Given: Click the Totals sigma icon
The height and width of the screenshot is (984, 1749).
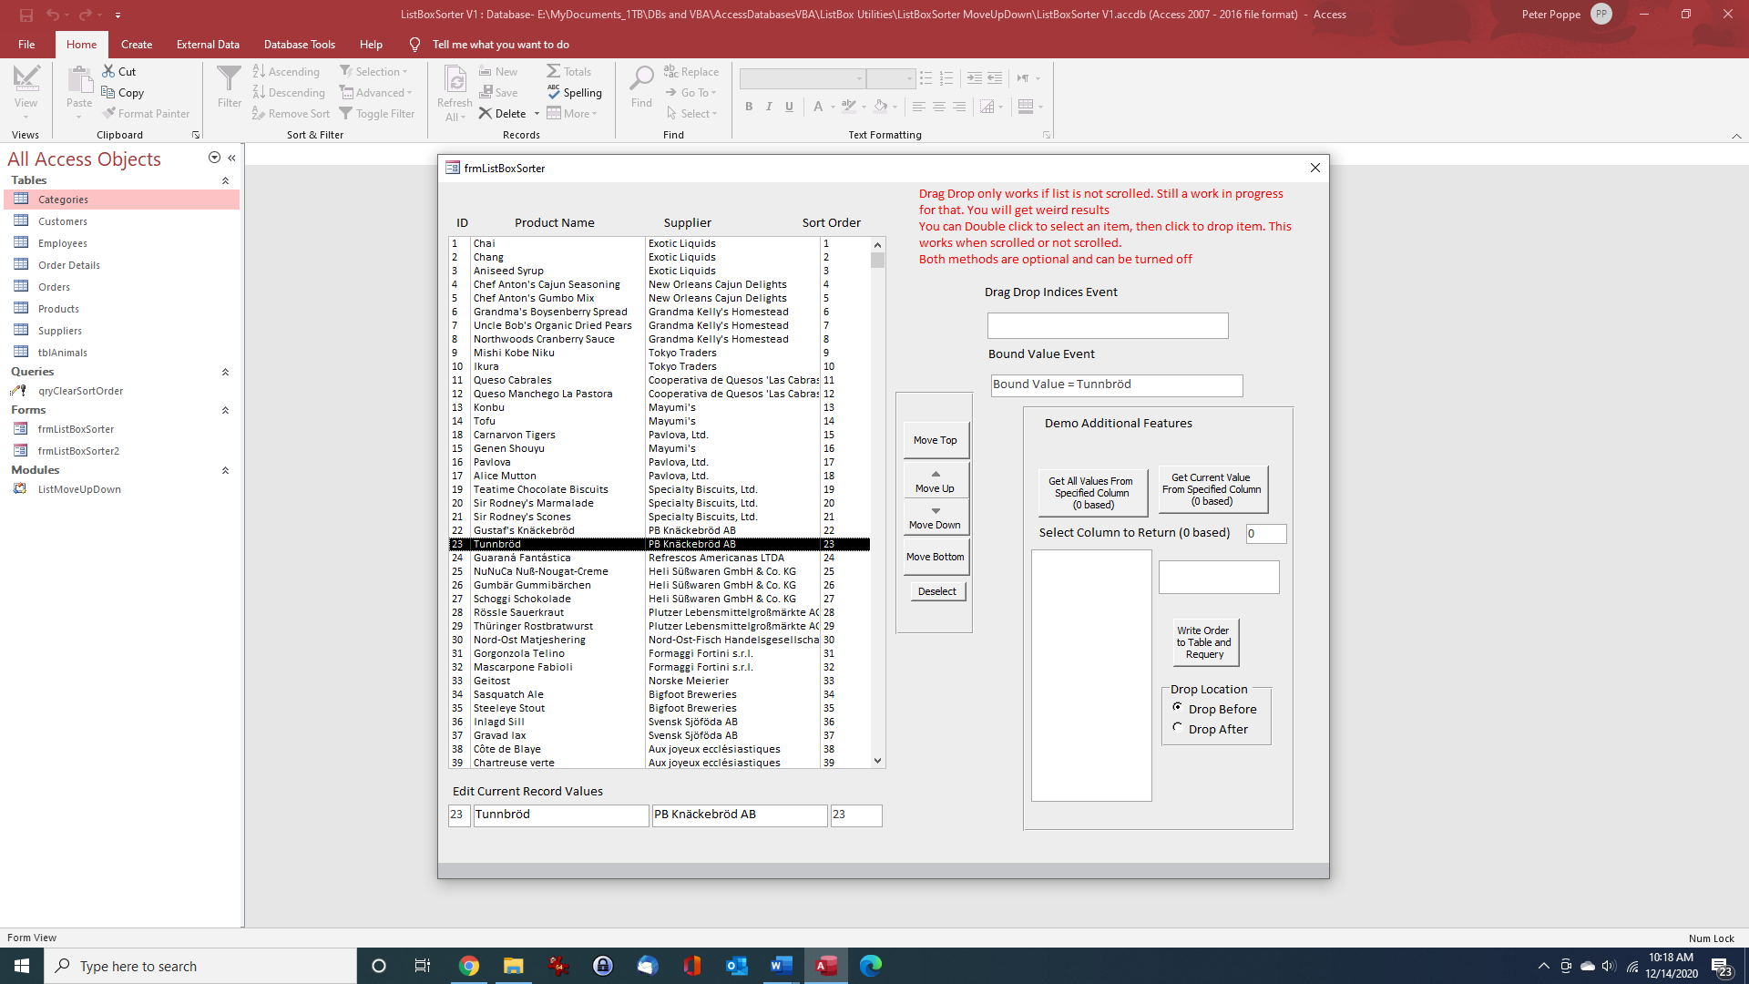Looking at the screenshot, I should click(x=554, y=71).
